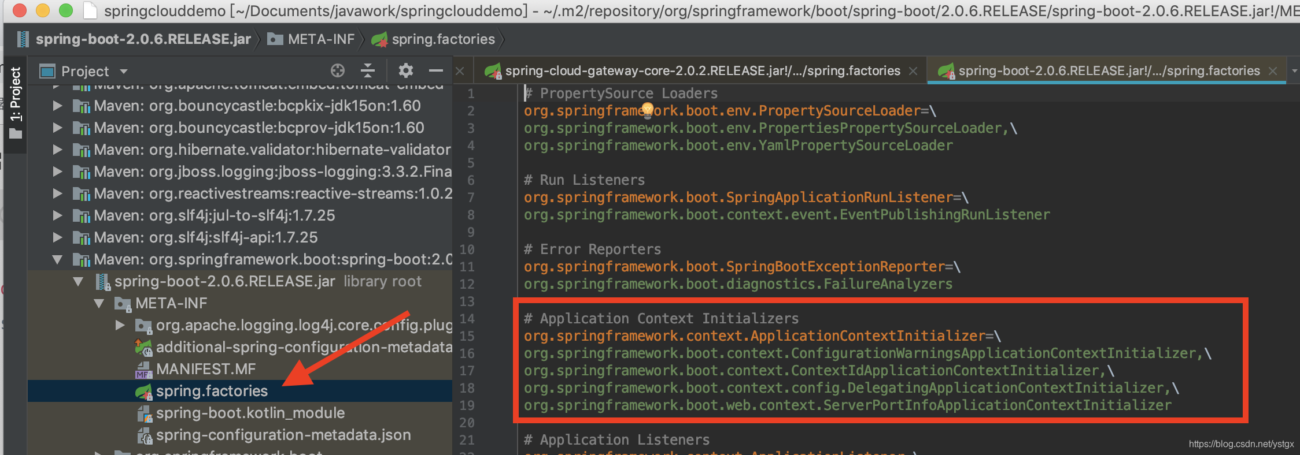Screen dimensions: 1300x455
Task: Click the intention lightbulb on line 2
Action: click(648, 110)
